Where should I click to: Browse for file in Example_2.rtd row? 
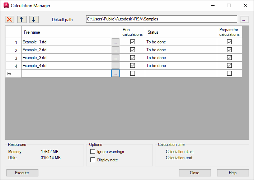[x=115, y=50]
